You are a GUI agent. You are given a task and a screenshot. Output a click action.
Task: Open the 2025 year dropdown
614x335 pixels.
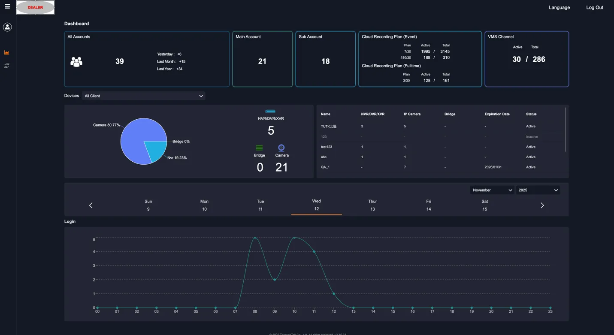pyautogui.click(x=538, y=190)
